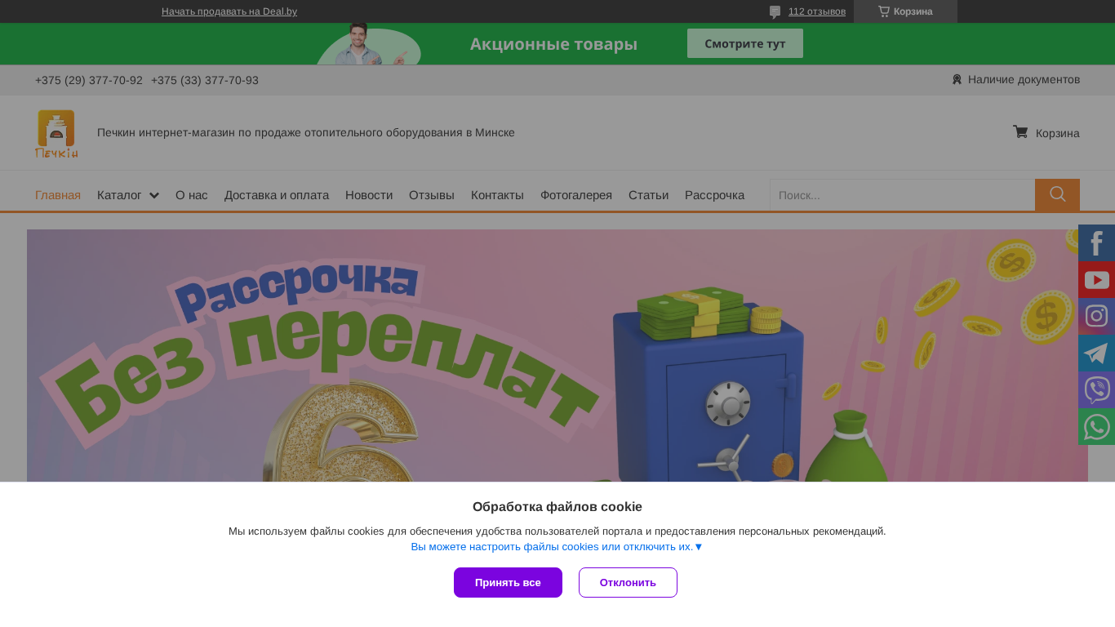Open the Telegram social icon
Image resolution: width=1115 pixels, height=627 pixels.
tap(1096, 353)
